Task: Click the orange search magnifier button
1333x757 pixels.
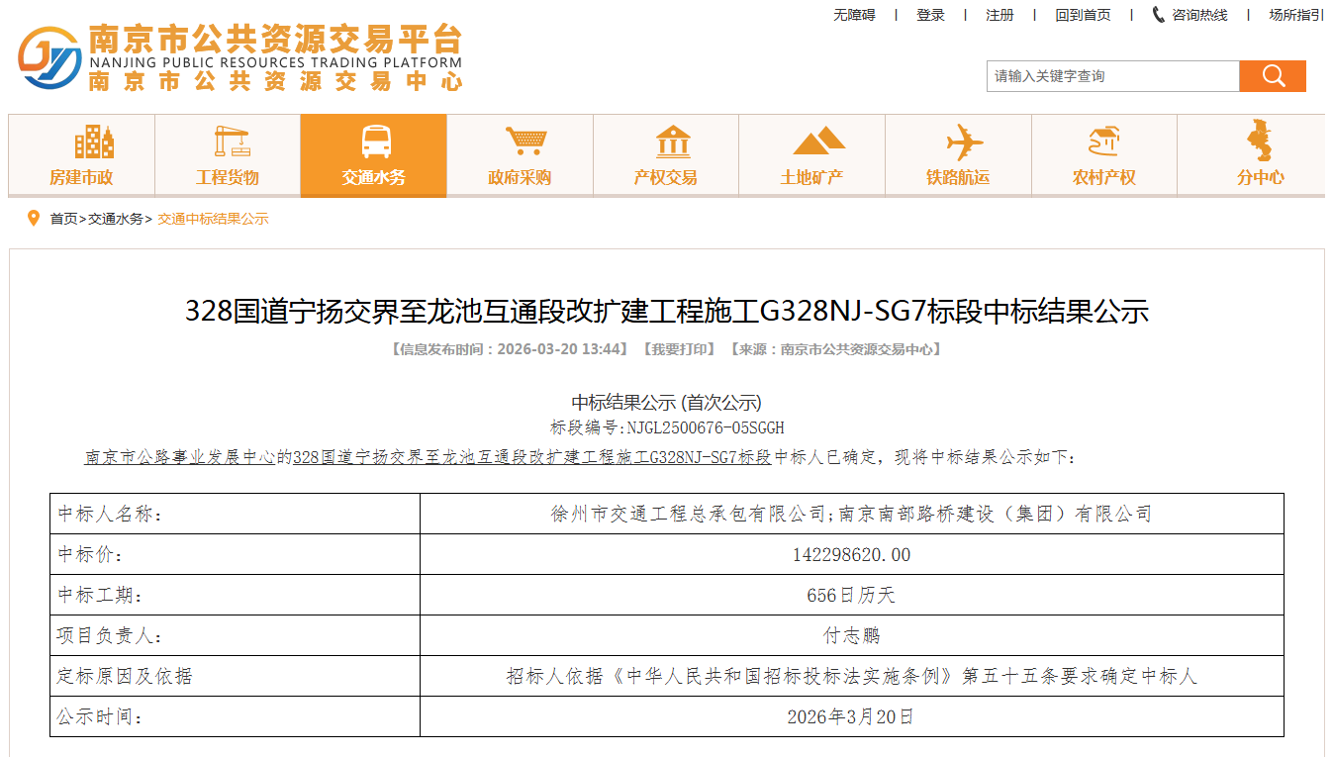Action: 1273,76
